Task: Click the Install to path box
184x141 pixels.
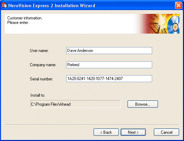Action: (76, 104)
